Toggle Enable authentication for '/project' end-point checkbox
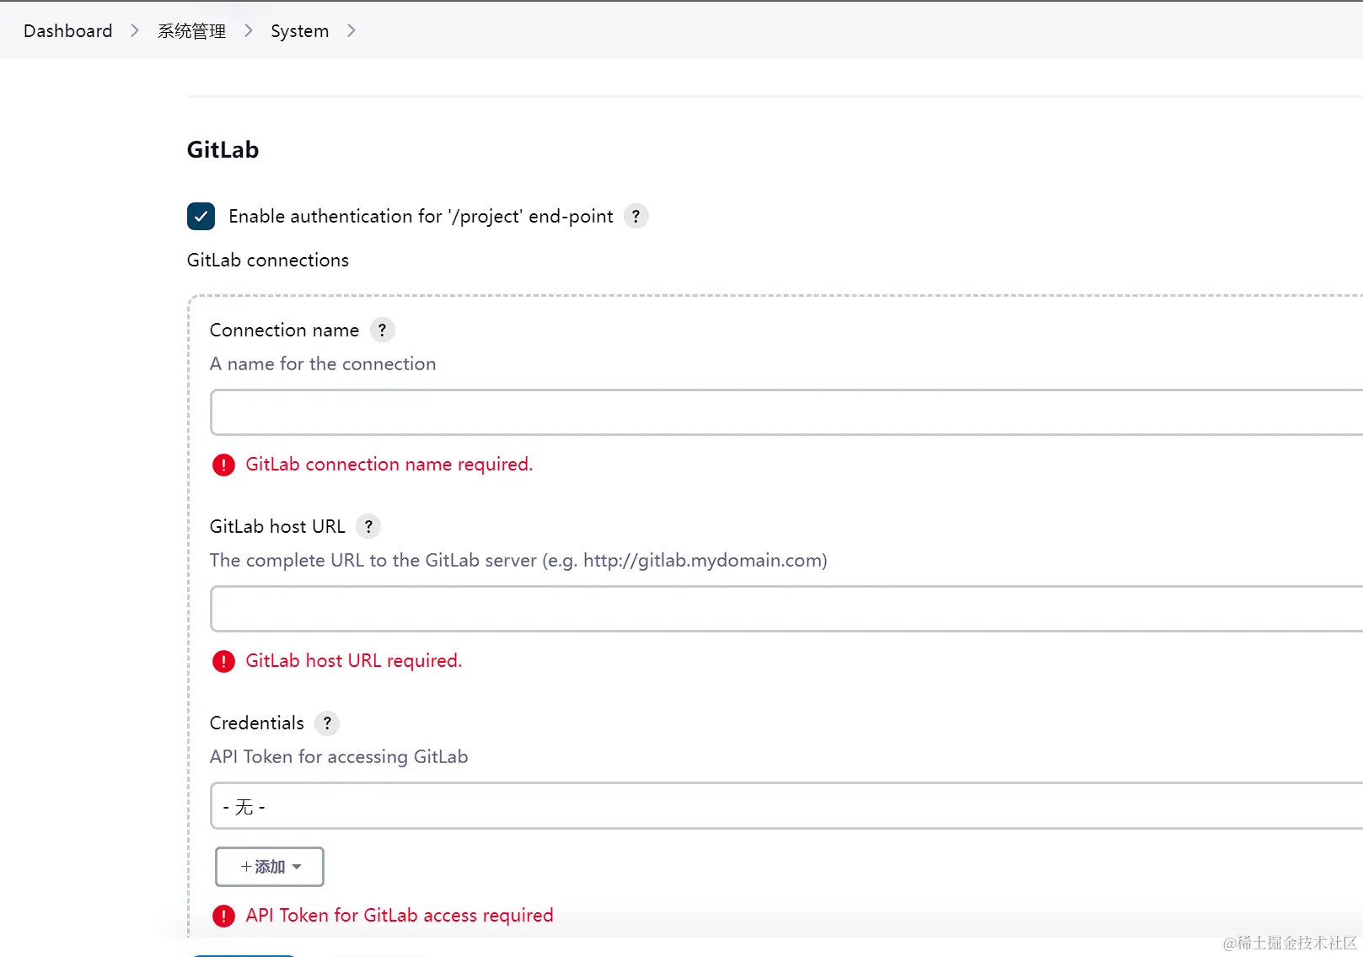 201,217
